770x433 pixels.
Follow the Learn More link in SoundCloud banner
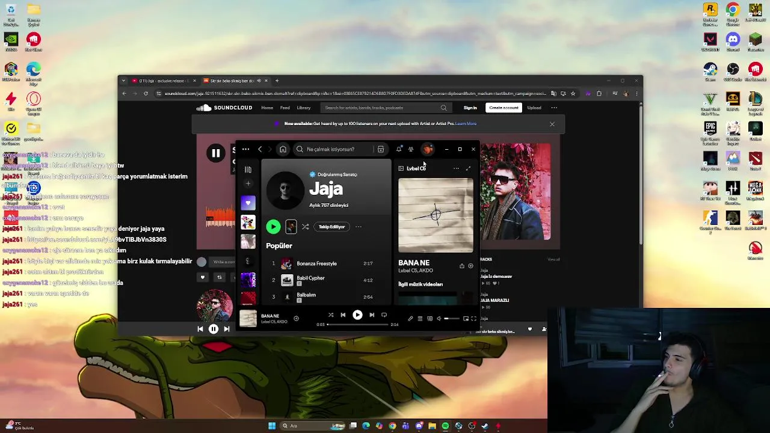point(466,123)
